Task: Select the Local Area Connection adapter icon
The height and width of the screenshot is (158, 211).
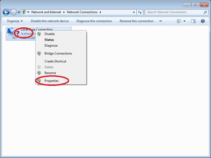Action: tap(13, 33)
